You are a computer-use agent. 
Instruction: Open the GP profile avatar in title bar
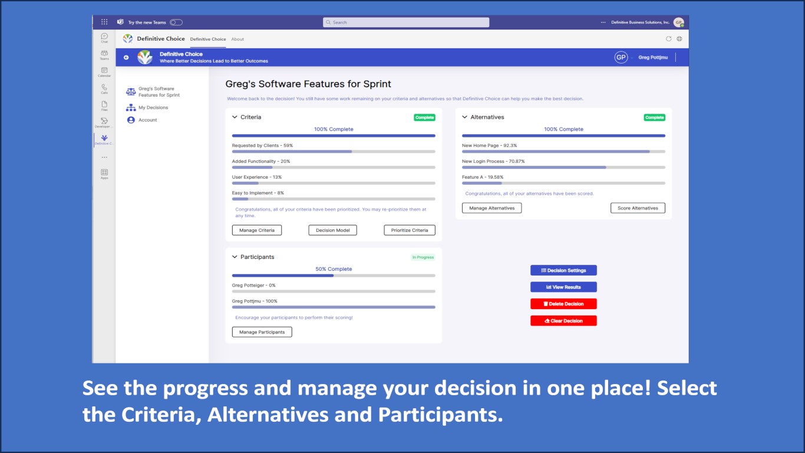point(679,22)
